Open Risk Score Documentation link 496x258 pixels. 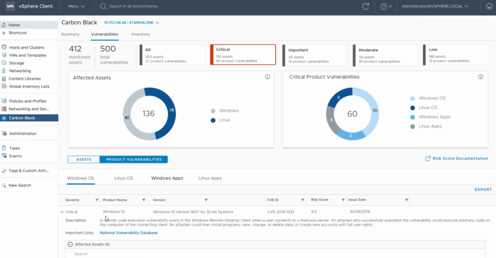coord(457,158)
